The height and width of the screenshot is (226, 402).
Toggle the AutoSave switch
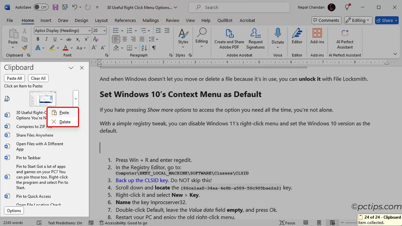(41, 7)
